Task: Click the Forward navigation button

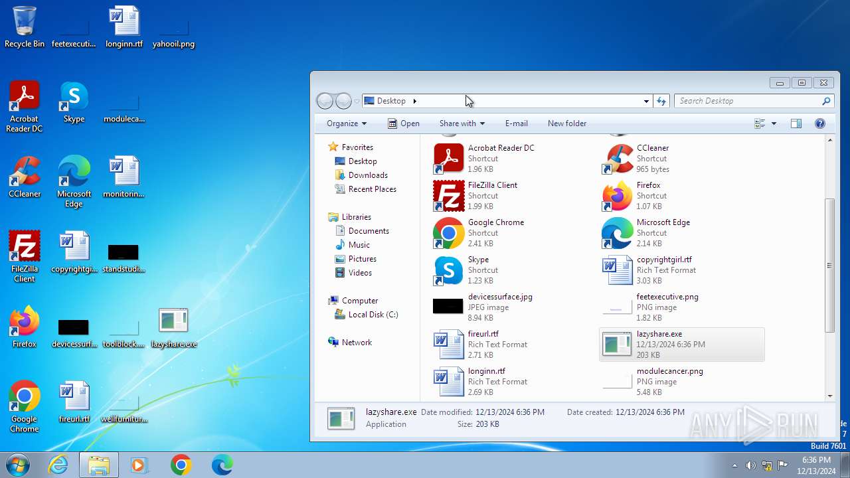Action: coord(343,101)
